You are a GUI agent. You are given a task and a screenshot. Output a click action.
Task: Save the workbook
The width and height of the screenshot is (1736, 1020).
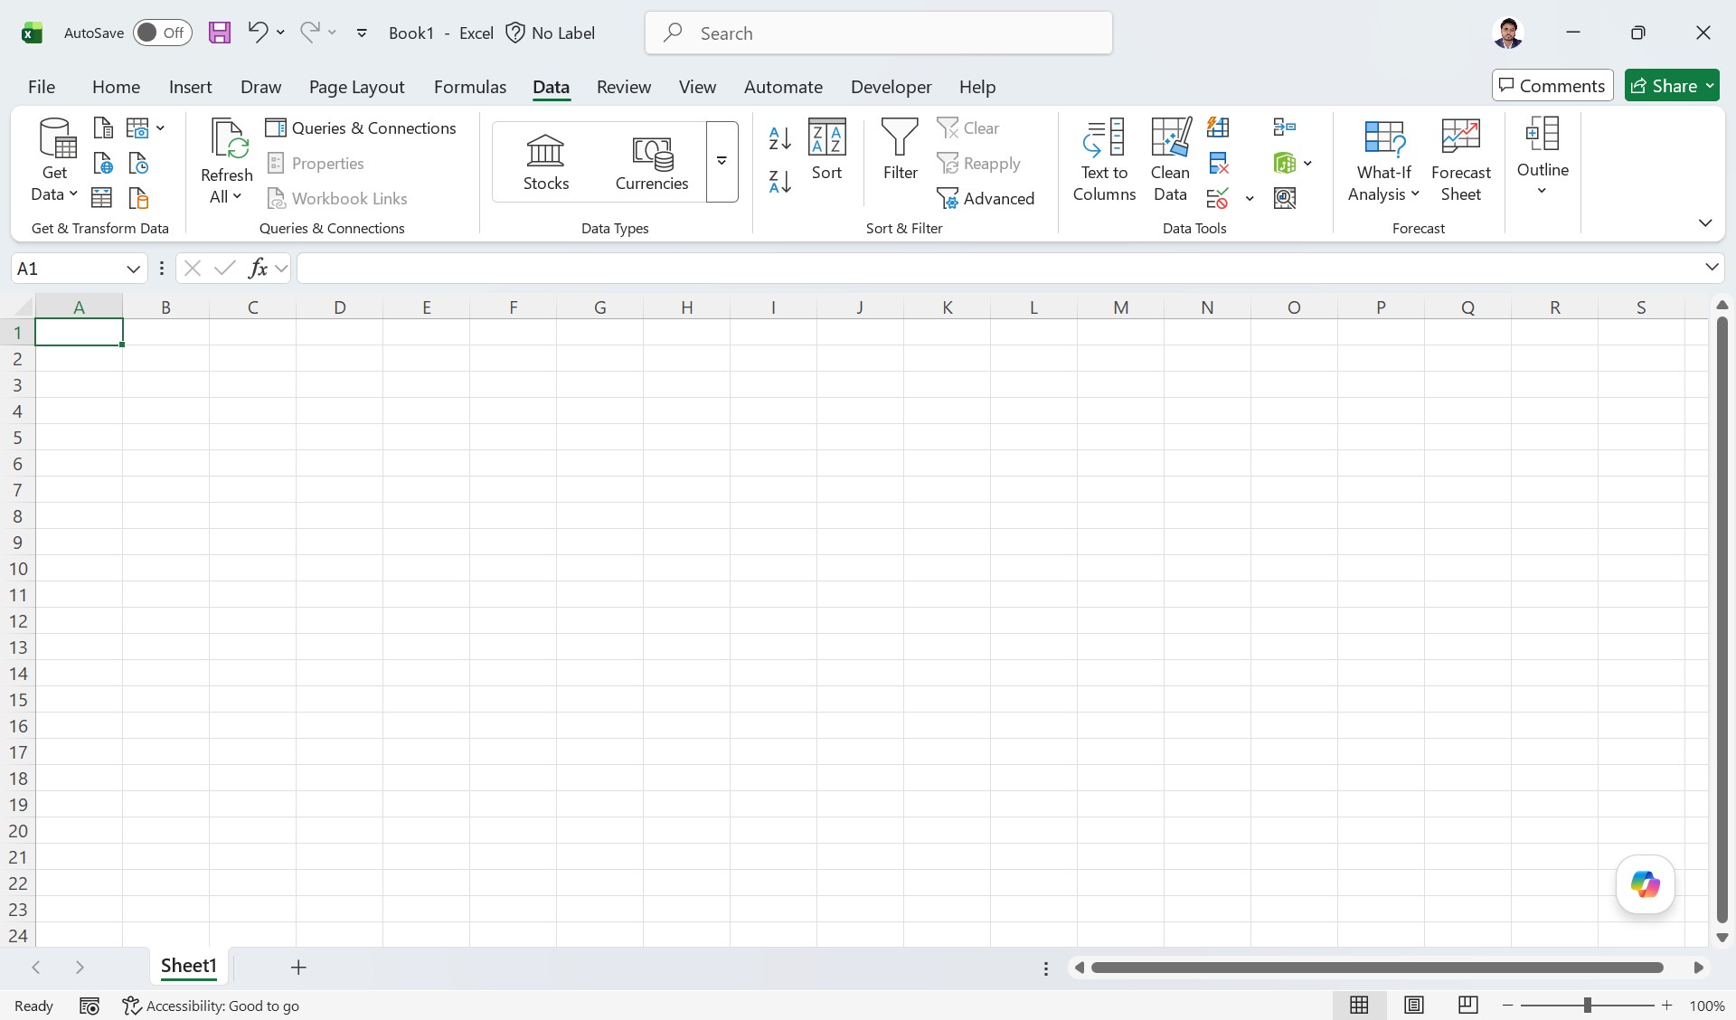[x=220, y=33]
